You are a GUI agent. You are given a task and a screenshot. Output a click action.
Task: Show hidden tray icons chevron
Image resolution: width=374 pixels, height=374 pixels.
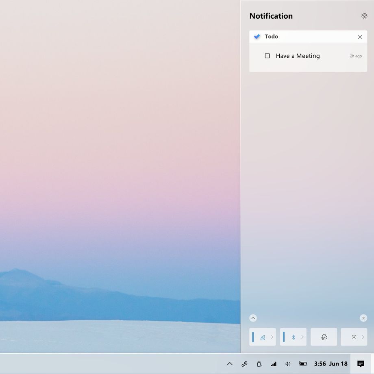tap(230, 364)
